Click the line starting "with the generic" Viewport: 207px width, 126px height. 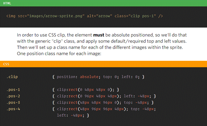102,41
